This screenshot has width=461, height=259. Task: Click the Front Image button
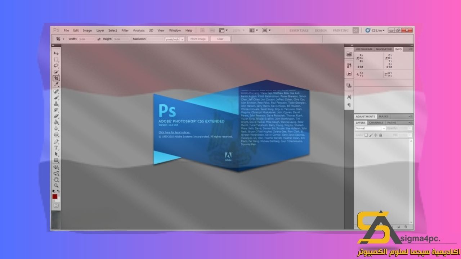click(x=198, y=39)
